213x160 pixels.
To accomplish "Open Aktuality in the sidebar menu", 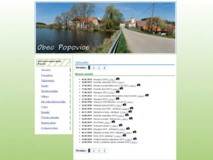I will (x=46, y=70).
